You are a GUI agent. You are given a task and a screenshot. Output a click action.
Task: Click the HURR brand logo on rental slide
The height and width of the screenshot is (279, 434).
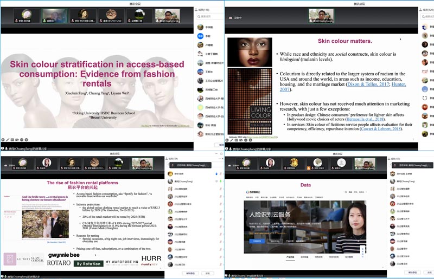pos(151,259)
